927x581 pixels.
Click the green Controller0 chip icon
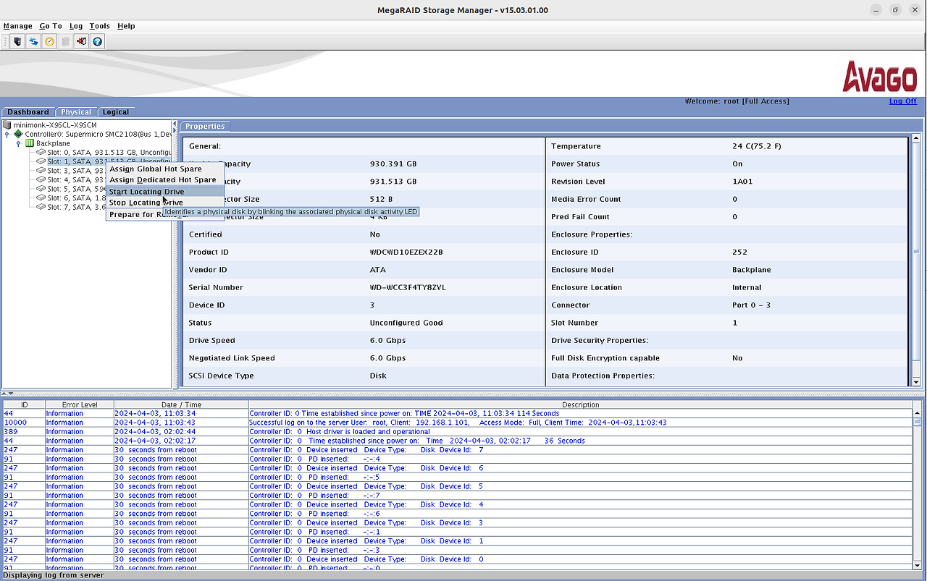19,134
